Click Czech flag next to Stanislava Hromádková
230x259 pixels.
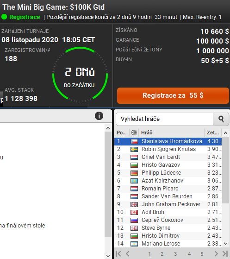click(x=134, y=141)
